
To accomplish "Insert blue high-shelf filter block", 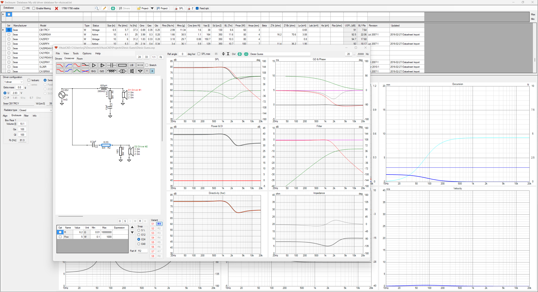I will (68, 71).
